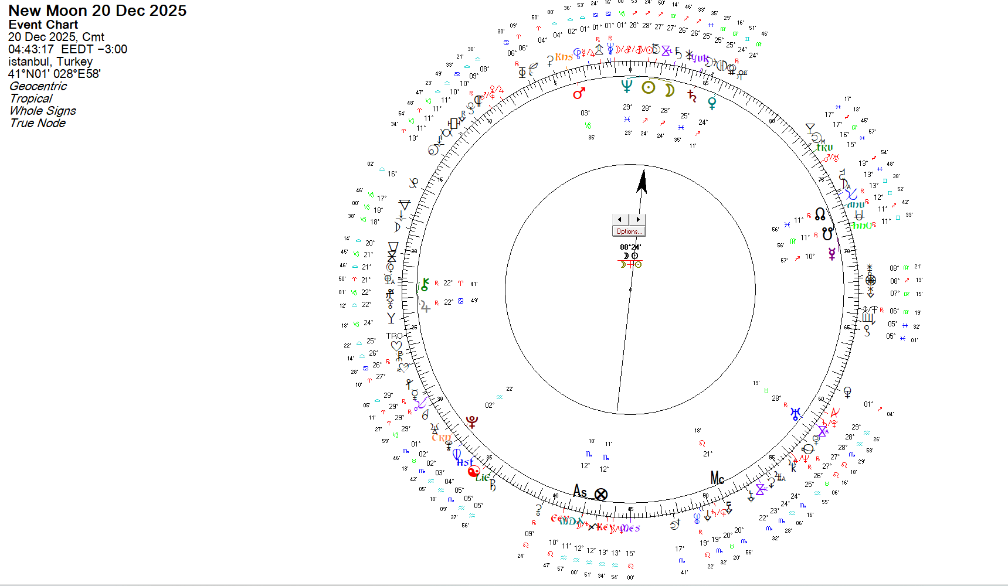1008x586 pixels.
Task: Click the green Chiron key glyph
Action: 425,285
